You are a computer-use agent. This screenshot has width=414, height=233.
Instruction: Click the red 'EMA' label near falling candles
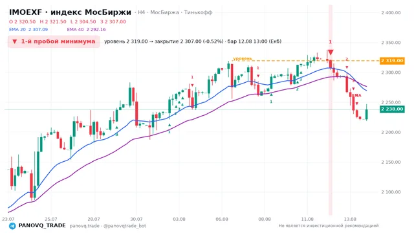coord(357,95)
